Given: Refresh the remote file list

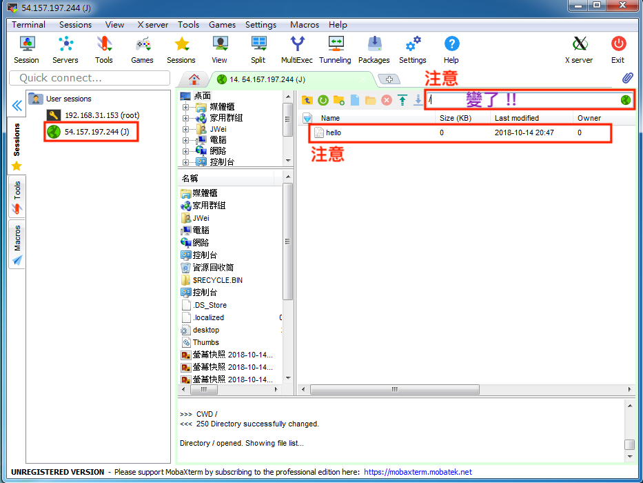Looking at the screenshot, I should click(x=323, y=100).
